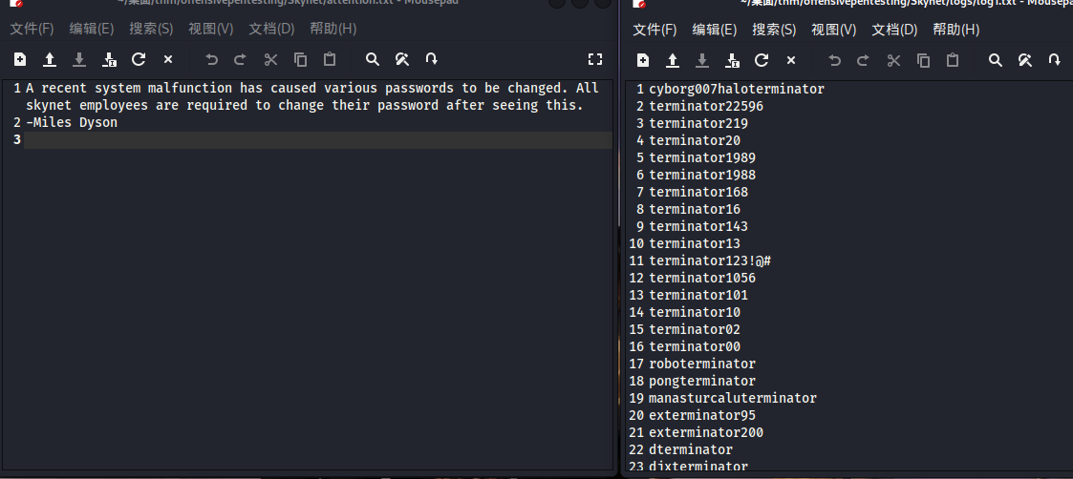Close the document via X in attention.txt toolbar
Image resolution: width=1073 pixels, height=479 pixels.
click(167, 59)
